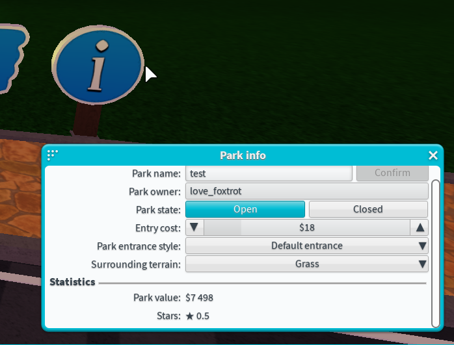
Task: Set park state to Closed
Action: tap(368, 209)
